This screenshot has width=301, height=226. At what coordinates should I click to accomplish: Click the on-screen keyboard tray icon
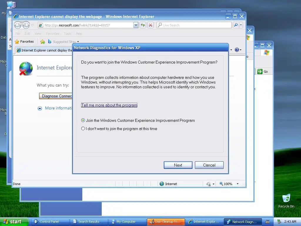pyautogui.click(x=267, y=222)
